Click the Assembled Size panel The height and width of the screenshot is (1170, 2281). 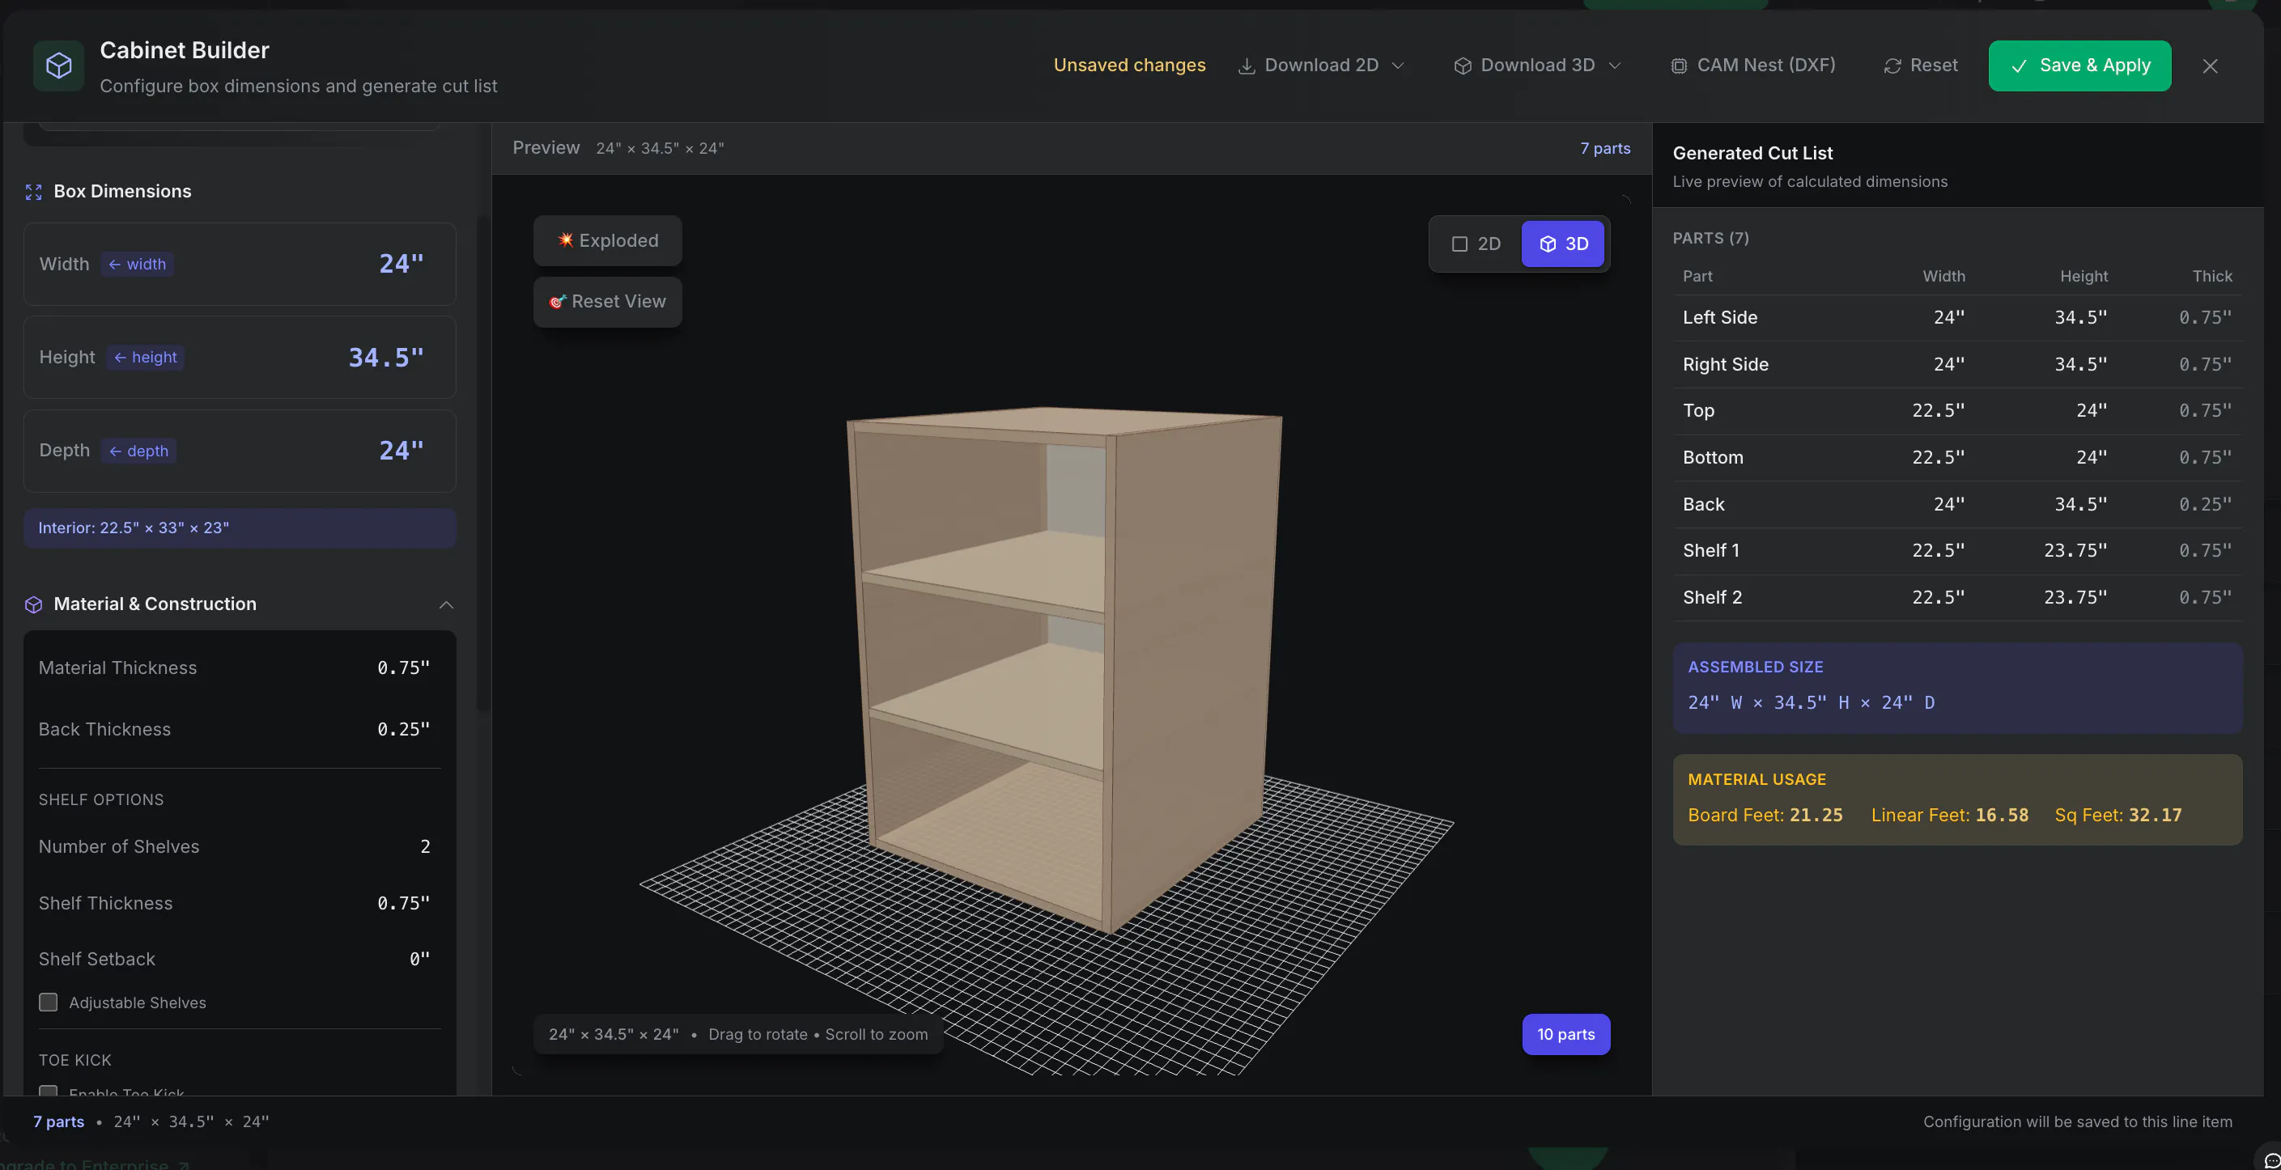point(1957,688)
